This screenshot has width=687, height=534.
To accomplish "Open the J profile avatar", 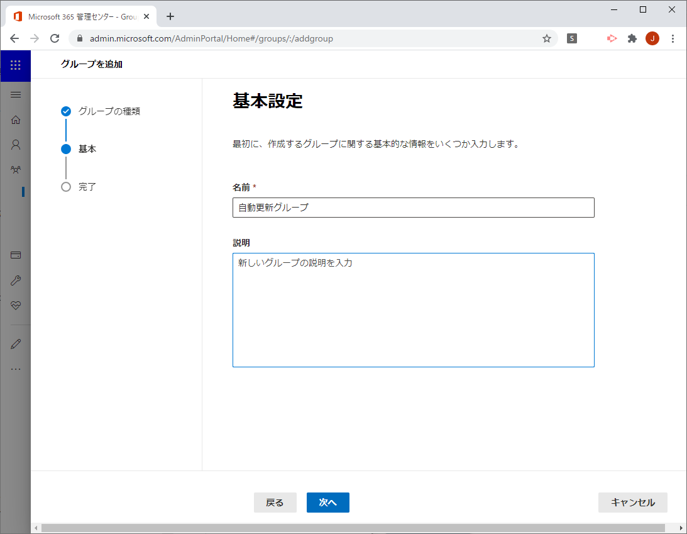I will [652, 38].
